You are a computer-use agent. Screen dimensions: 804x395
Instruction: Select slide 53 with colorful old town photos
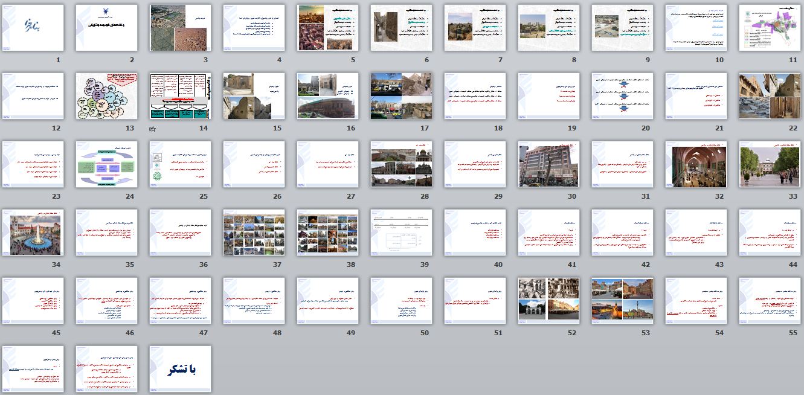click(622, 301)
